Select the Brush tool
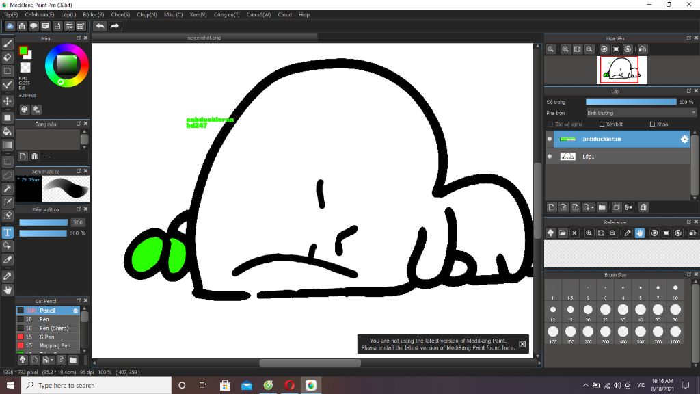This screenshot has width=700, height=394. [7, 44]
